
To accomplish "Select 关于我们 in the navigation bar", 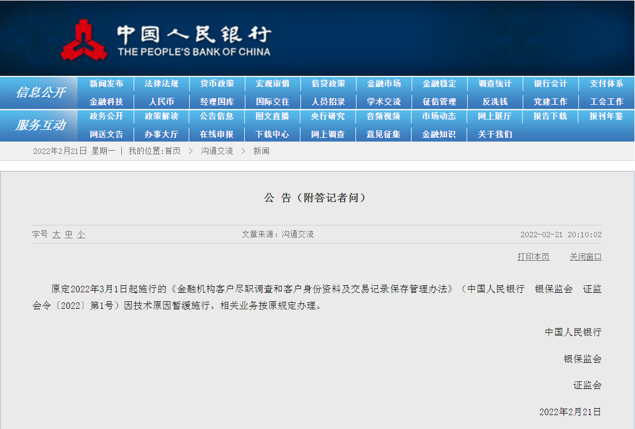I will [494, 134].
